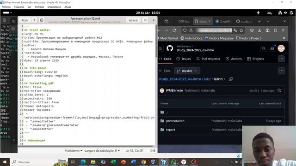Viewport: 296px width, 166px height.
Task: Reload the Firefox page
Action: [x=174, y=30]
